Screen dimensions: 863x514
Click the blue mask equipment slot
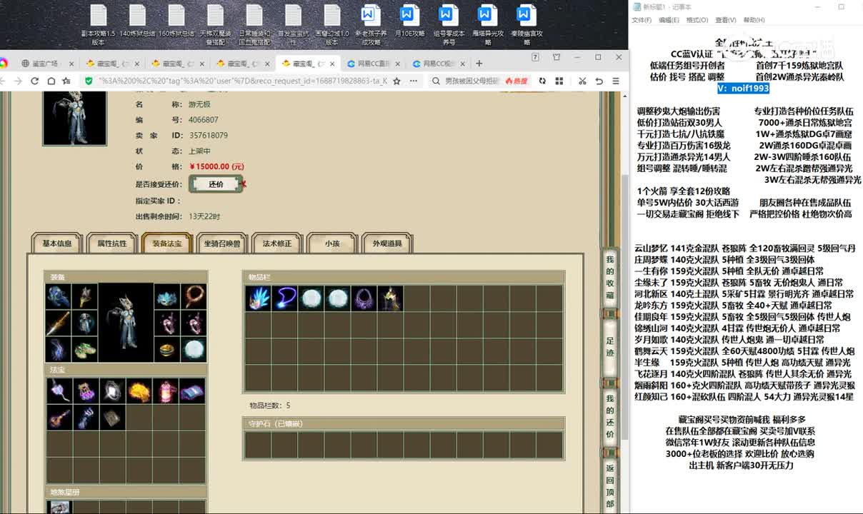[167, 297]
